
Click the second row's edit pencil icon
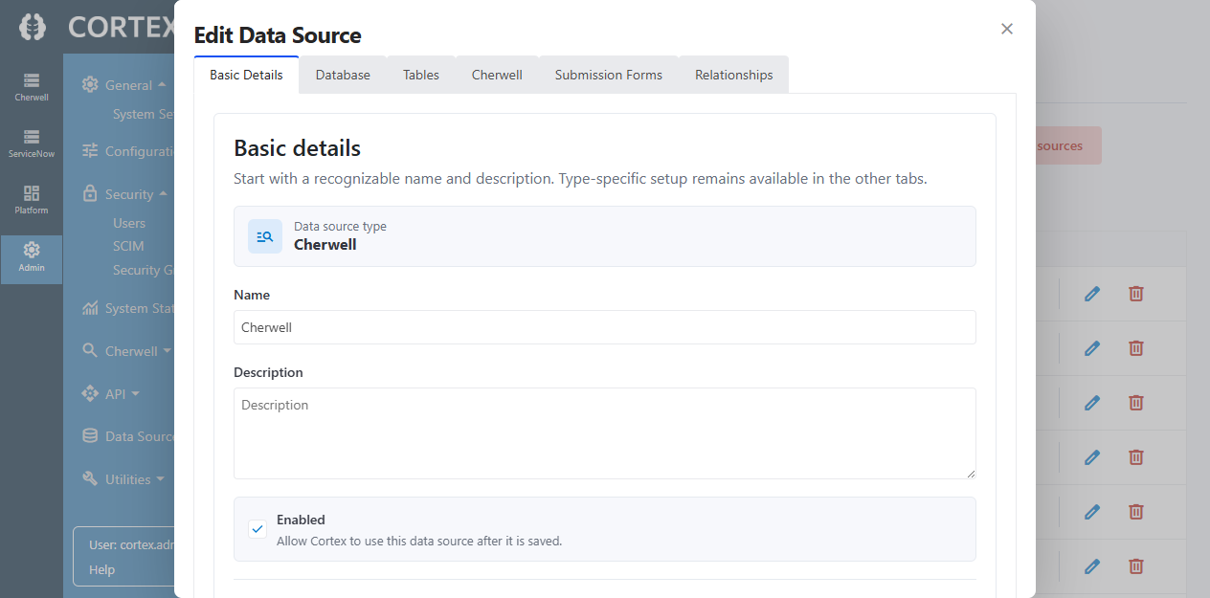point(1092,348)
